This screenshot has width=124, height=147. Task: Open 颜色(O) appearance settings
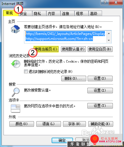coord(22,124)
